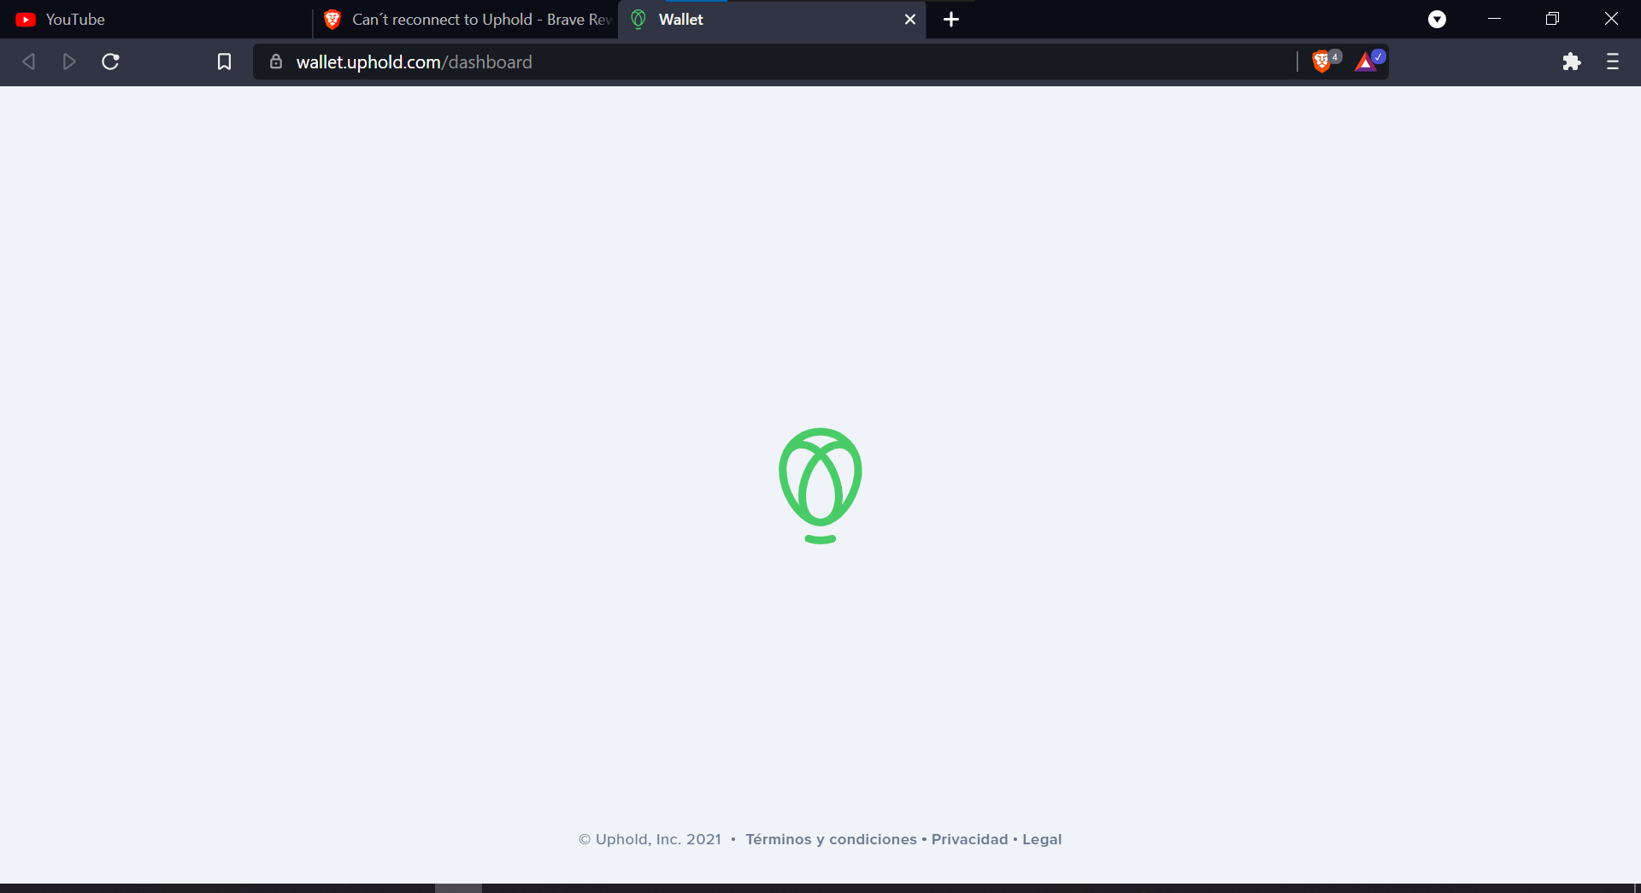Open a new tab
This screenshot has height=893, width=1641.
click(x=951, y=19)
